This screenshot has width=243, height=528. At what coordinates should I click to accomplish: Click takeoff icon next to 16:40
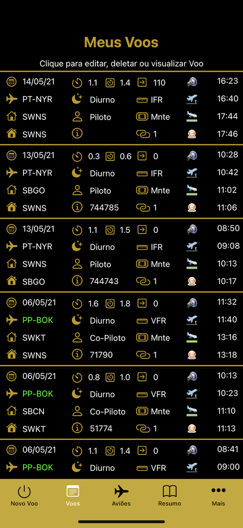pyautogui.click(x=192, y=100)
